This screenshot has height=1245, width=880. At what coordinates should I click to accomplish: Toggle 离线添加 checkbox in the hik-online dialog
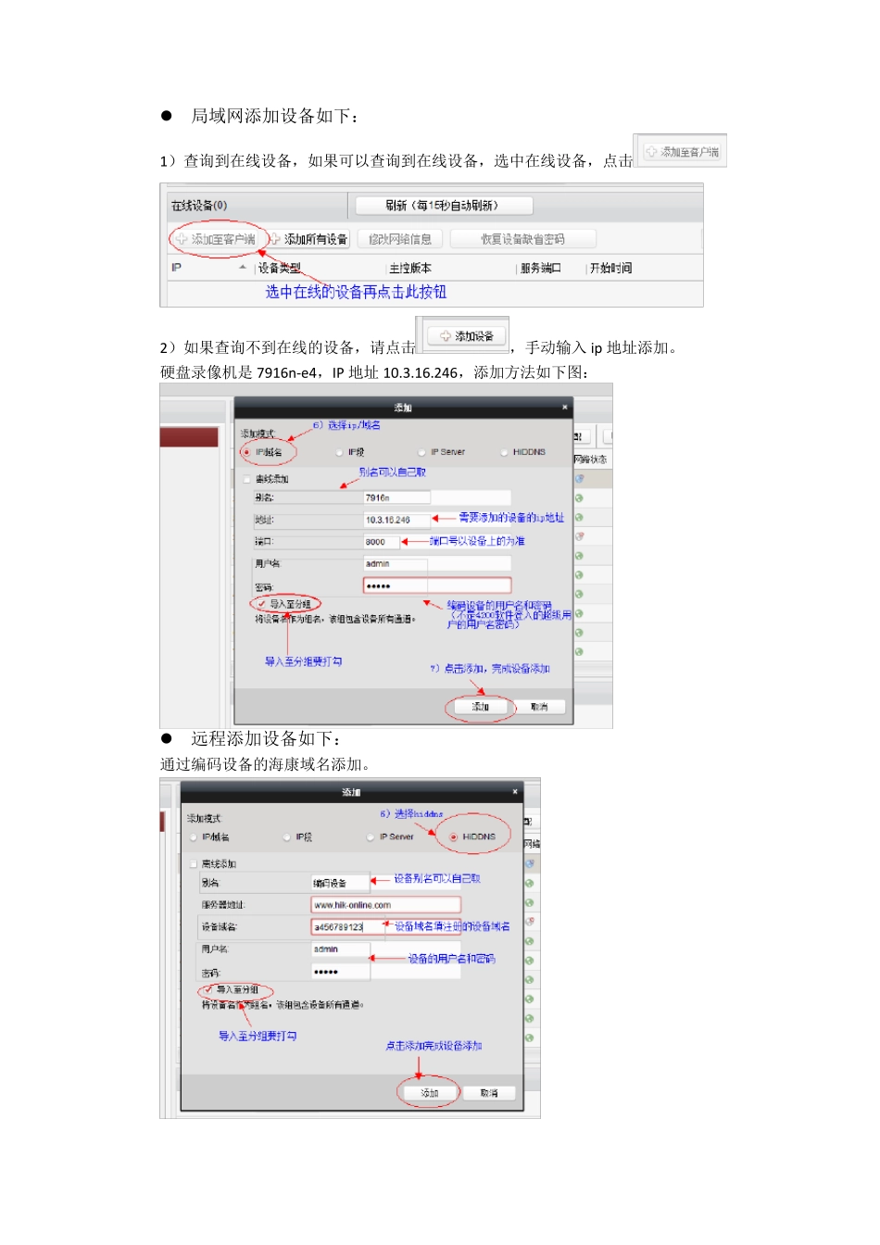click(193, 863)
